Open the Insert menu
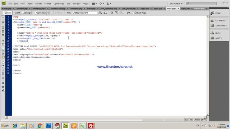230x129 pixels. click(x=30, y=4)
